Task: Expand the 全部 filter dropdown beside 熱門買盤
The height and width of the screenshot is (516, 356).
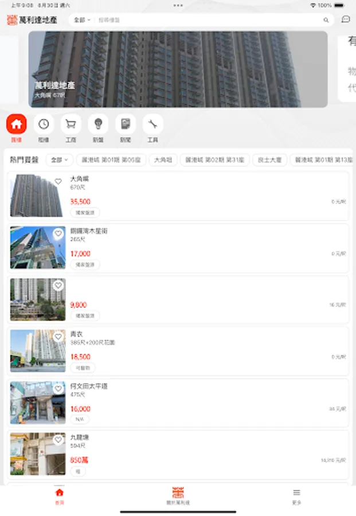Action: [x=59, y=160]
